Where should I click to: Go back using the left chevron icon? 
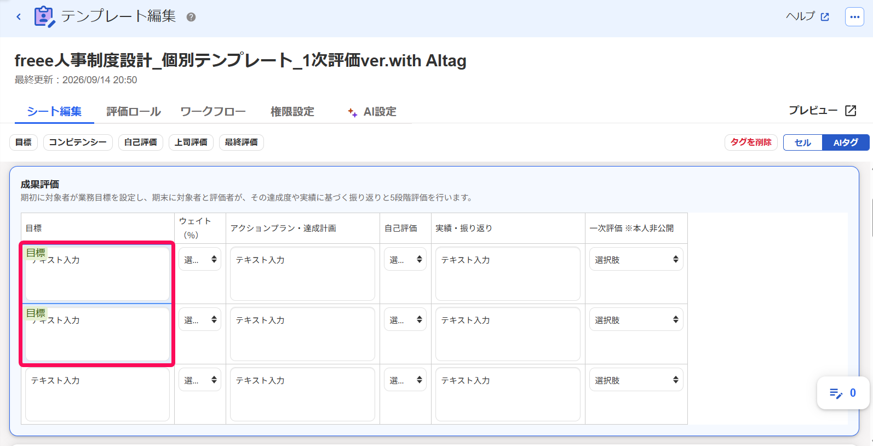pos(19,16)
